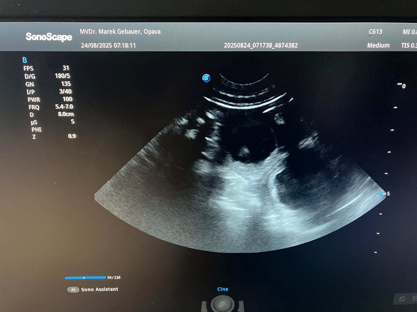Viewport: 417px width, 312px height.
Task: Click the blue S probe orientation marker
Action: [206, 78]
